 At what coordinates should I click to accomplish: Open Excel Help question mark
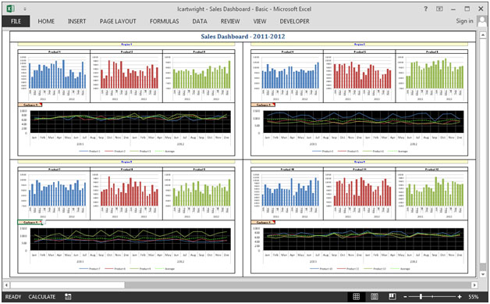425,9
